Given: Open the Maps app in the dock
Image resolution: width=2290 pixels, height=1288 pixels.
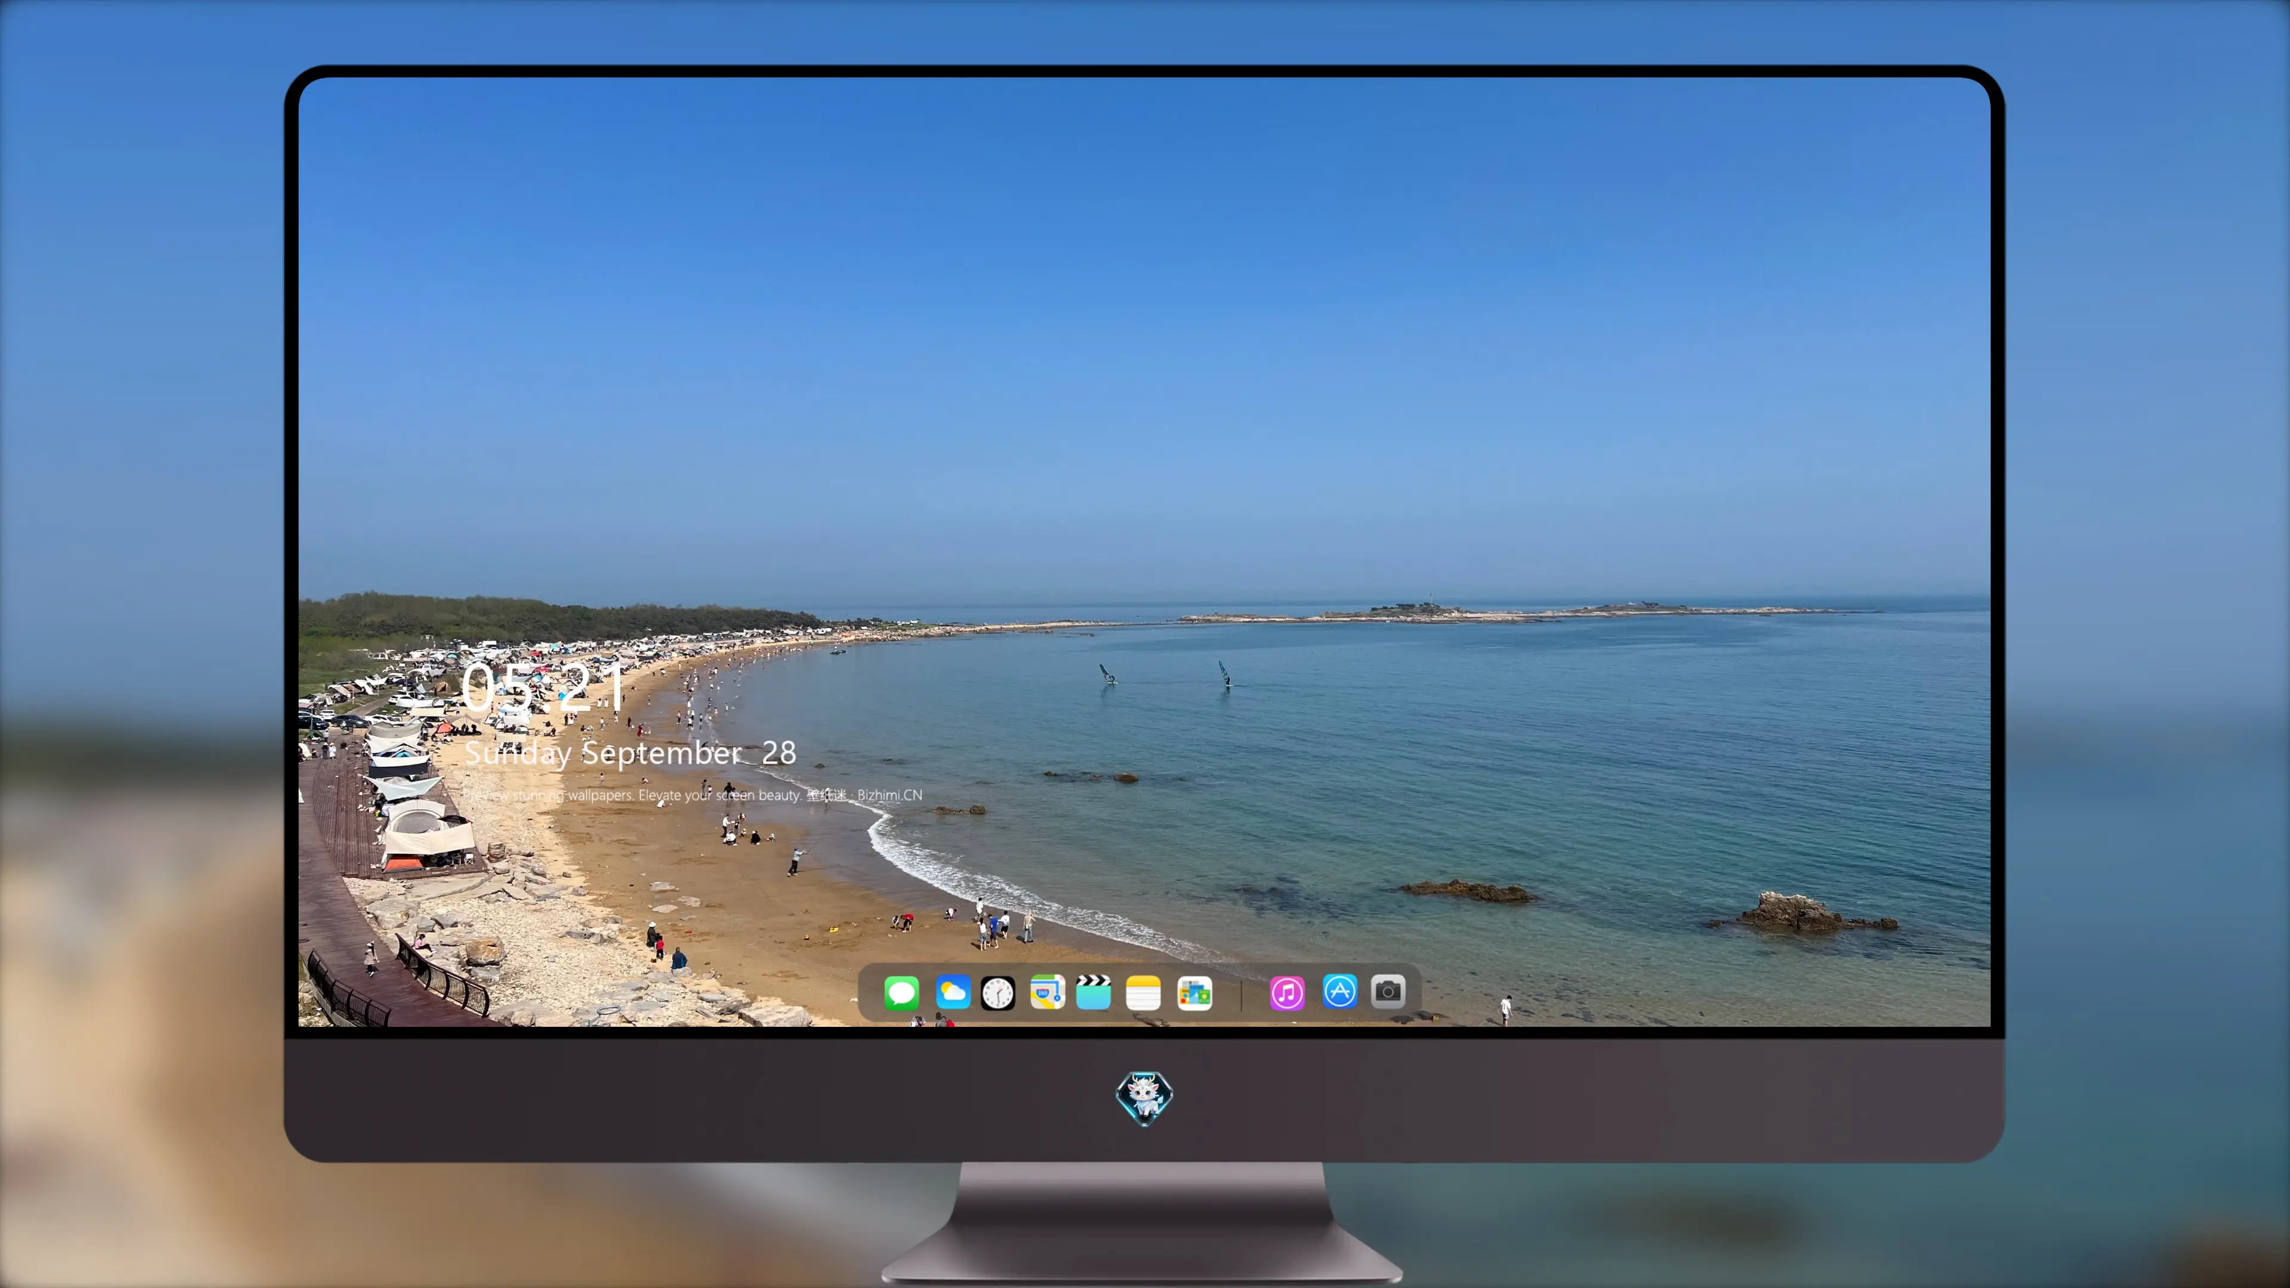Looking at the screenshot, I should coord(1047,992).
